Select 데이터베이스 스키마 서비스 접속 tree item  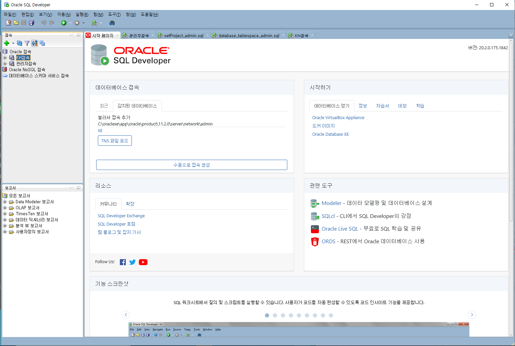pyautogui.click(x=39, y=76)
